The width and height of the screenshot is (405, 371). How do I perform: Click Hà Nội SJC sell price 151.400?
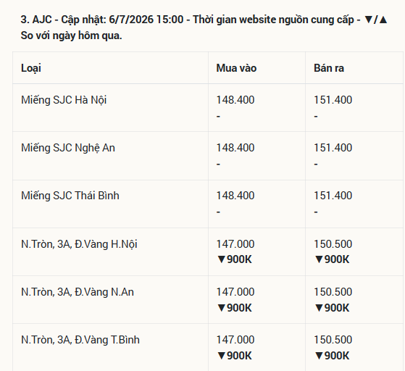pos(333,100)
